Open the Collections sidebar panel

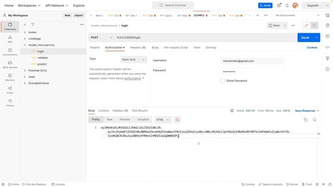click(10, 26)
